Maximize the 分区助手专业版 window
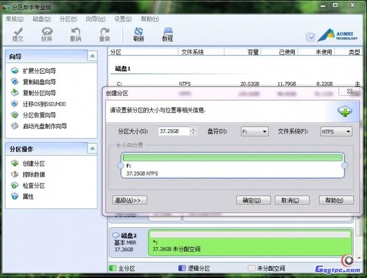The height and width of the screenshot is (278, 367). pyautogui.click(x=335, y=6)
